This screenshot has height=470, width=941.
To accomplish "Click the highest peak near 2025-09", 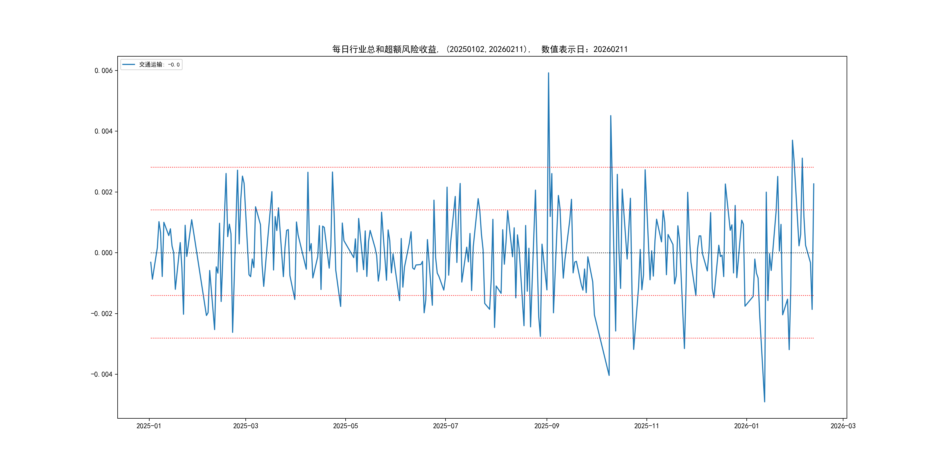I will coord(548,73).
